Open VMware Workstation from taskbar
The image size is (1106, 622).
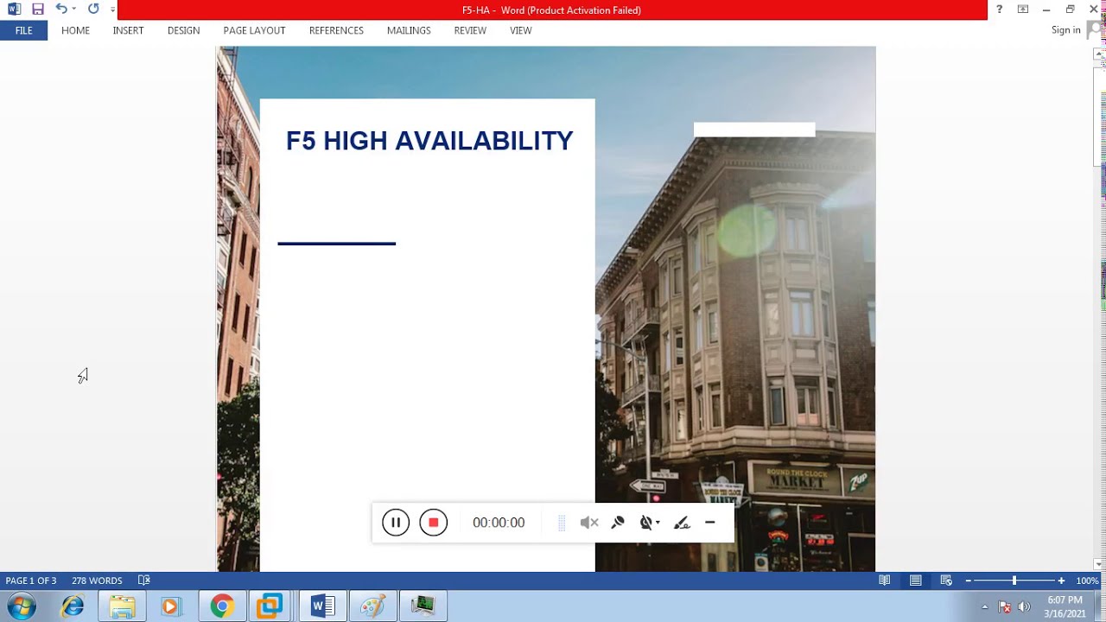click(270, 606)
